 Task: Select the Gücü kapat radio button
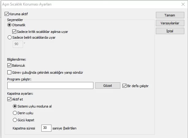(15, 120)
